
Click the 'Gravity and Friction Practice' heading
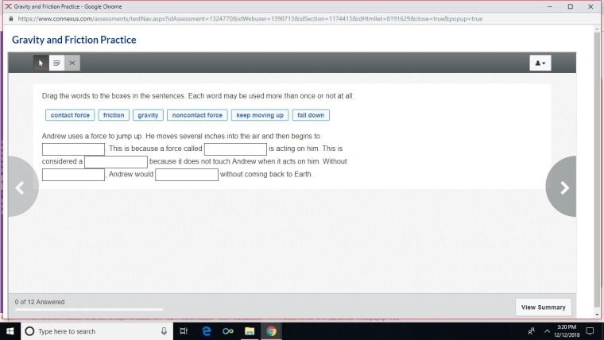pyautogui.click(x=74, y=40)
